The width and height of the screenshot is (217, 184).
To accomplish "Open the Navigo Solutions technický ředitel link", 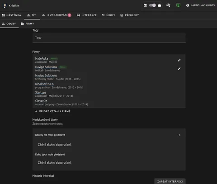I will [46, 75].
